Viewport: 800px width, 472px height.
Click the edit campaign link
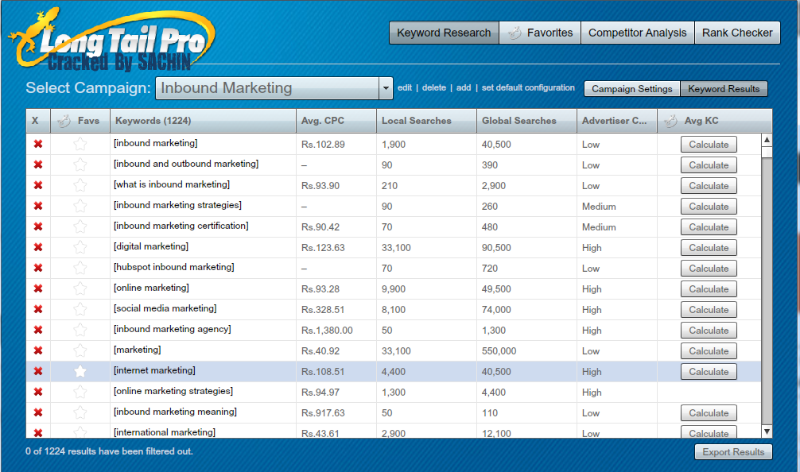pyautogui.click(x=405, y=87)
